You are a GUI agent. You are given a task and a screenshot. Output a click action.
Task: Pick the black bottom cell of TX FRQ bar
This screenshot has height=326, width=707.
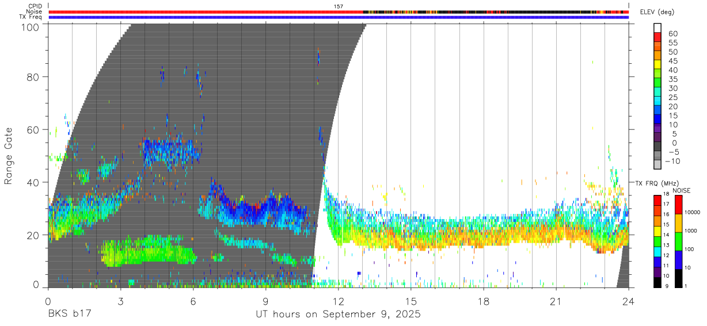(657, 282)
